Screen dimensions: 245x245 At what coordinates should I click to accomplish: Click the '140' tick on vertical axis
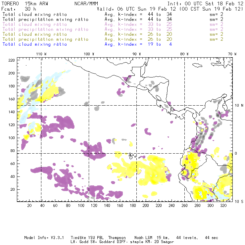pos(12,112)
